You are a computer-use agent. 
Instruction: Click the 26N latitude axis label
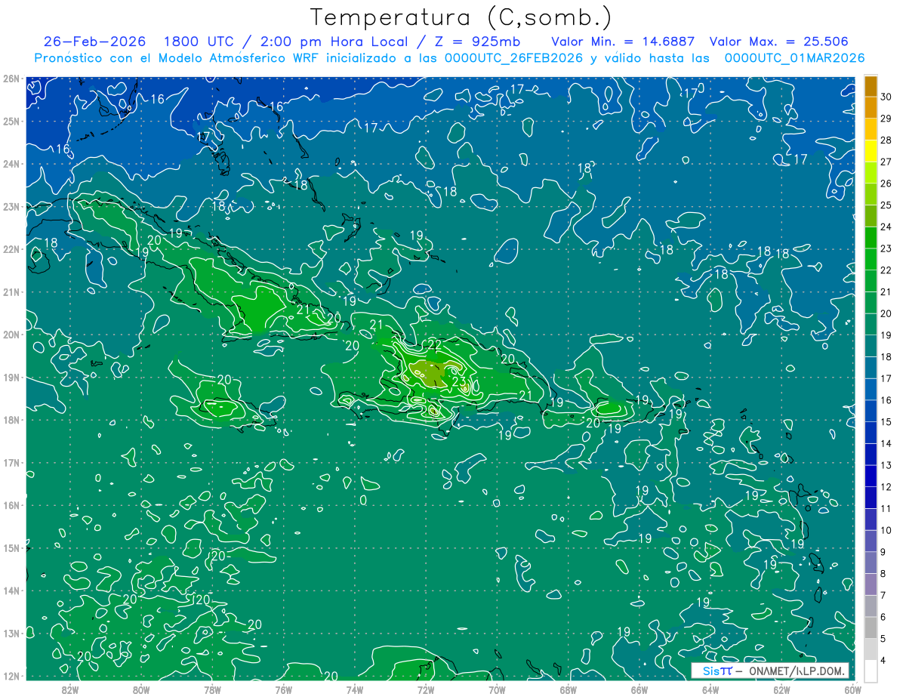point(11,79)
